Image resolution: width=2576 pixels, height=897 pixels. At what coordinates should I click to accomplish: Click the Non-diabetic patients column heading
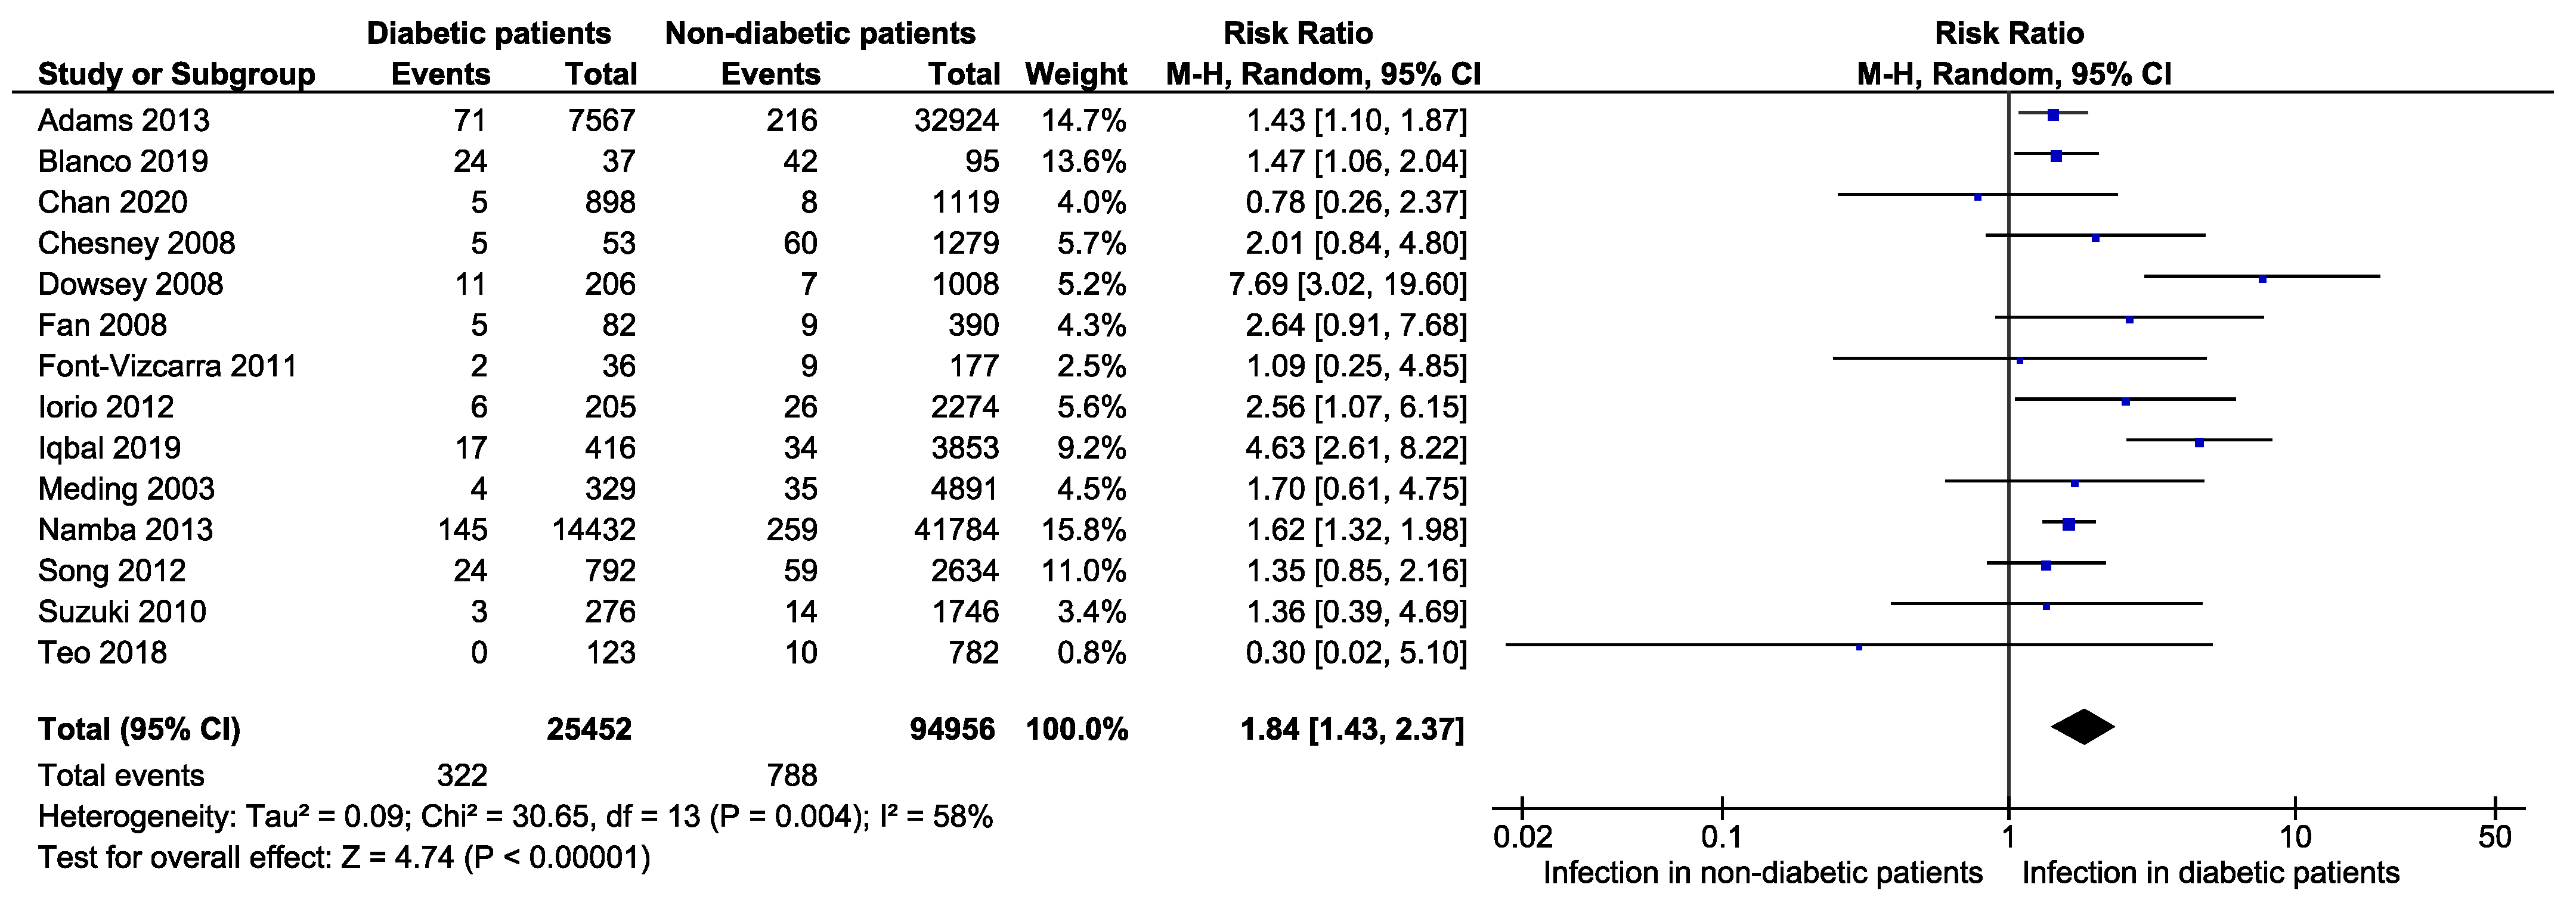pos(820,34)
